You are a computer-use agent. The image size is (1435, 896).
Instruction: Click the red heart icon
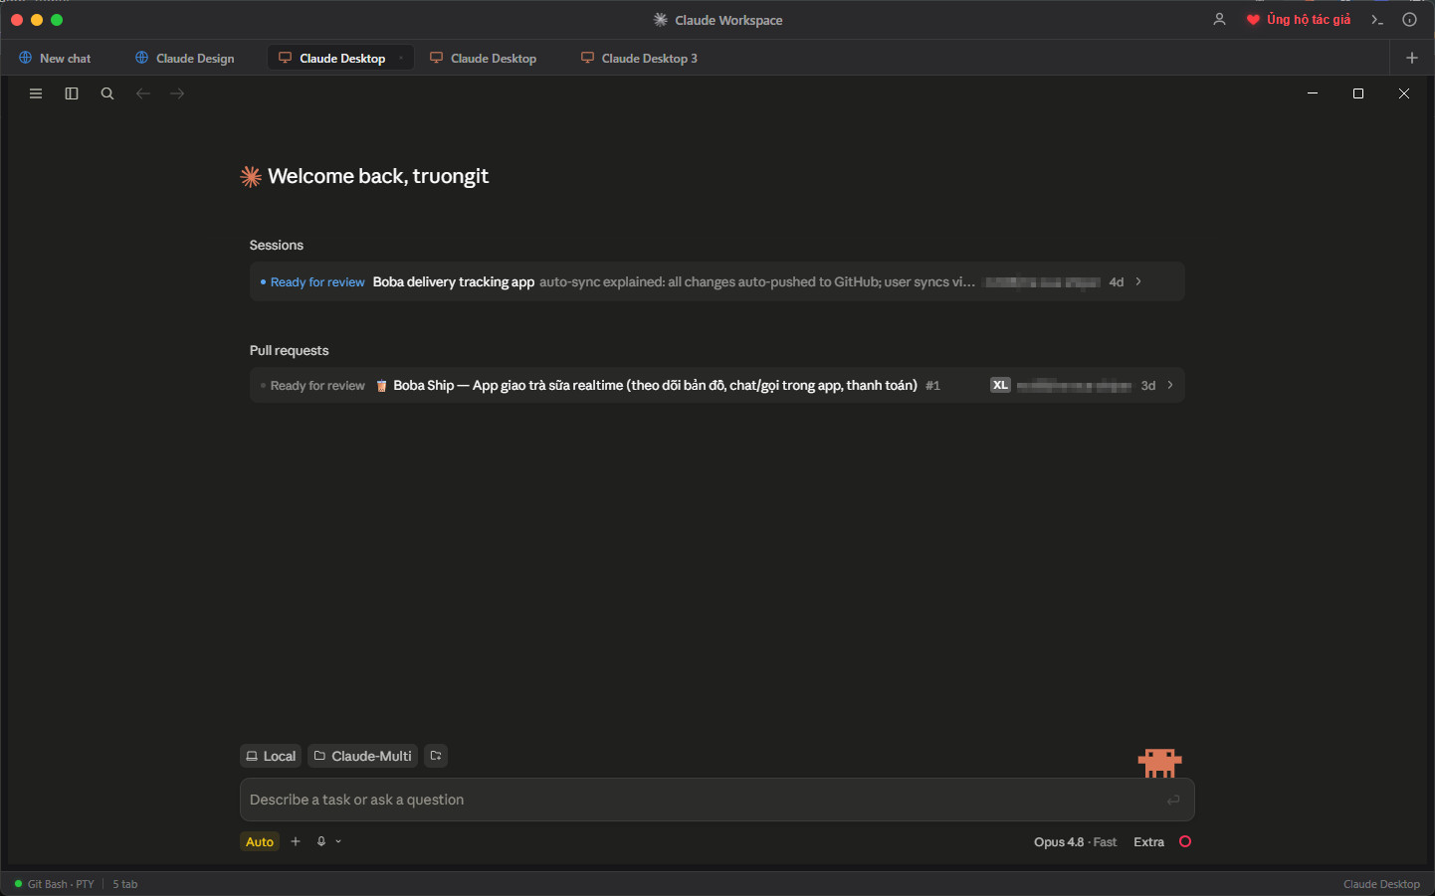tap(1253, 20)
